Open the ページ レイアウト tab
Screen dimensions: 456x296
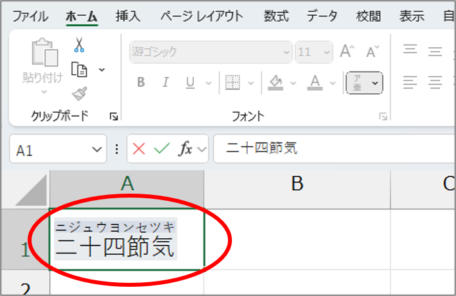[202, 16]
